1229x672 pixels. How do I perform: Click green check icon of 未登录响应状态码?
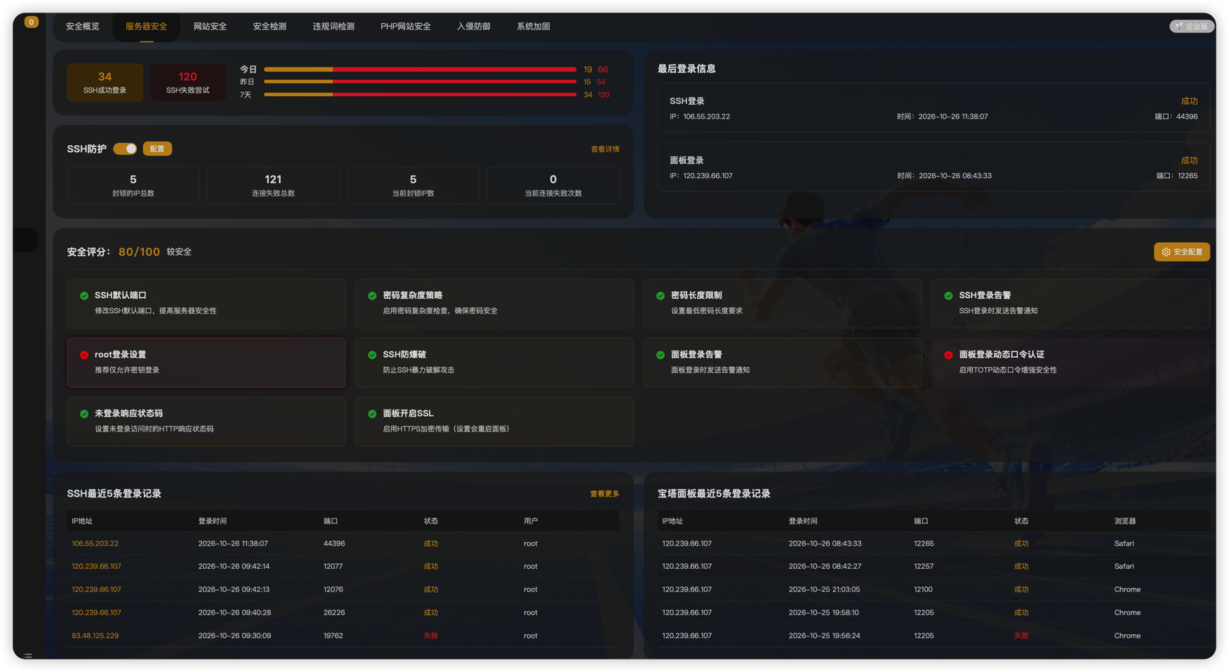pos(84,414)
